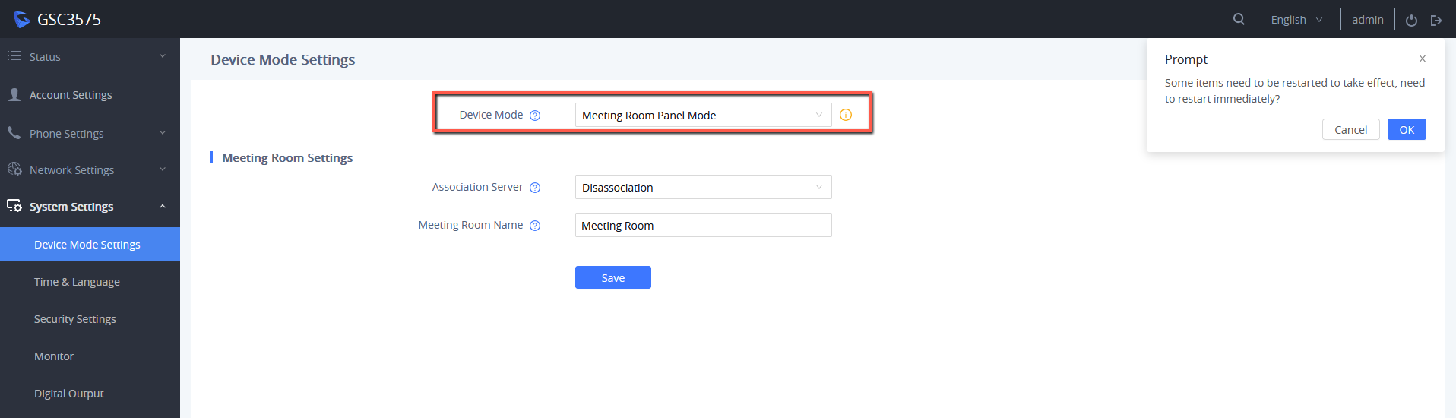
Task: Click the restart prompt message text
Action: click(1295, 90)
